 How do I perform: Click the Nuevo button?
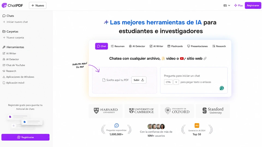coord(38,5)
